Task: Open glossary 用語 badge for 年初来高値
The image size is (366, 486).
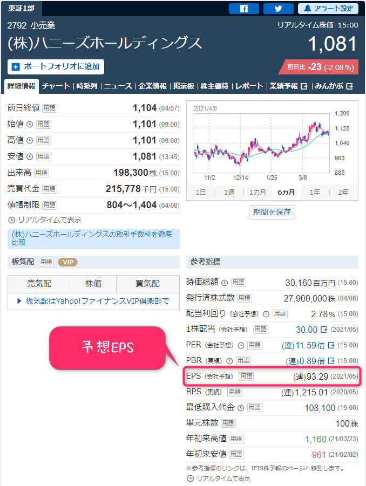Action: (x=236, y=439)
